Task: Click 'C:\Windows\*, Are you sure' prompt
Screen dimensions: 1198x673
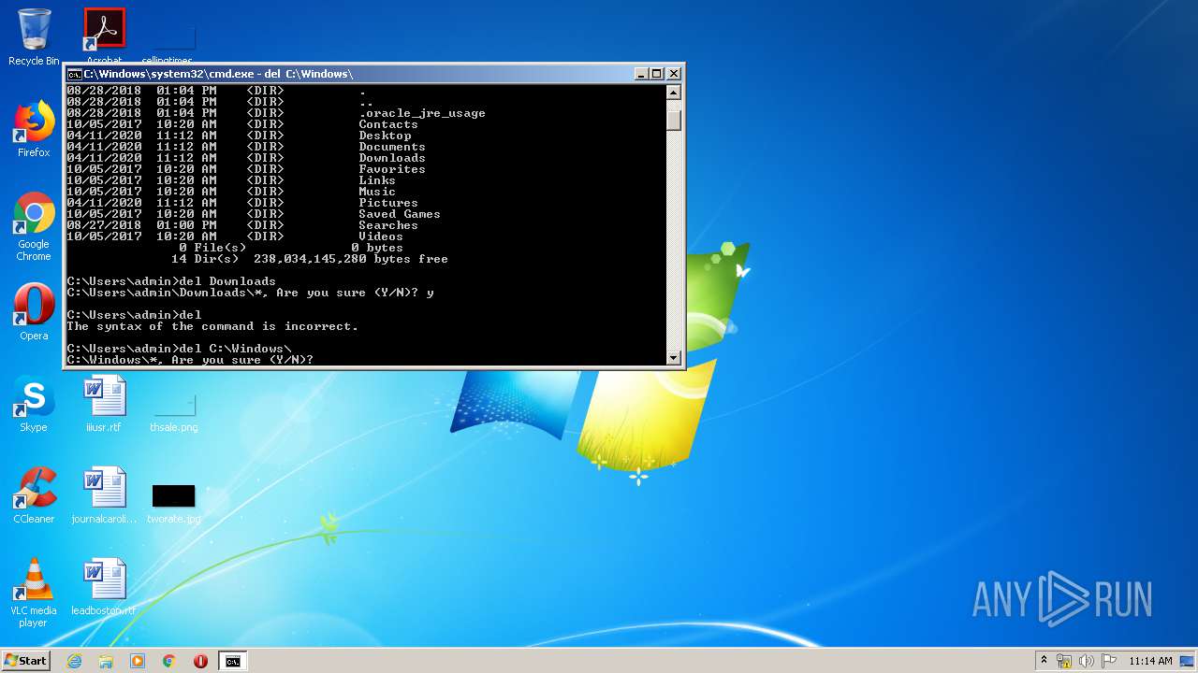Action: coord(190,360)
